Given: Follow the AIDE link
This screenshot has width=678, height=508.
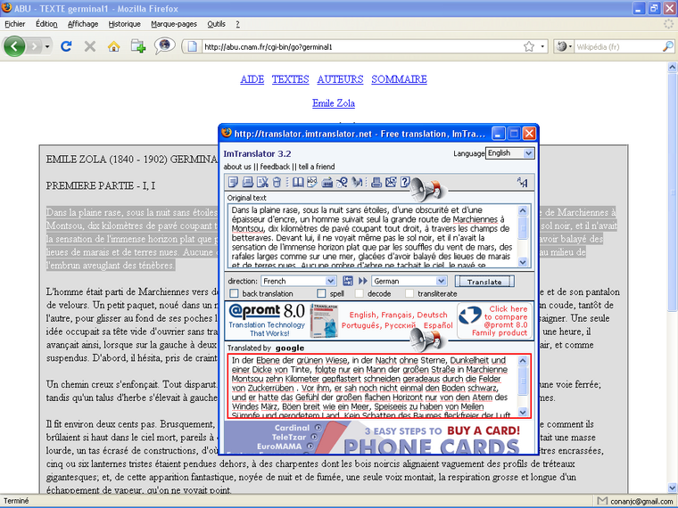Looking at the screenshot, I should click(252, 79).
